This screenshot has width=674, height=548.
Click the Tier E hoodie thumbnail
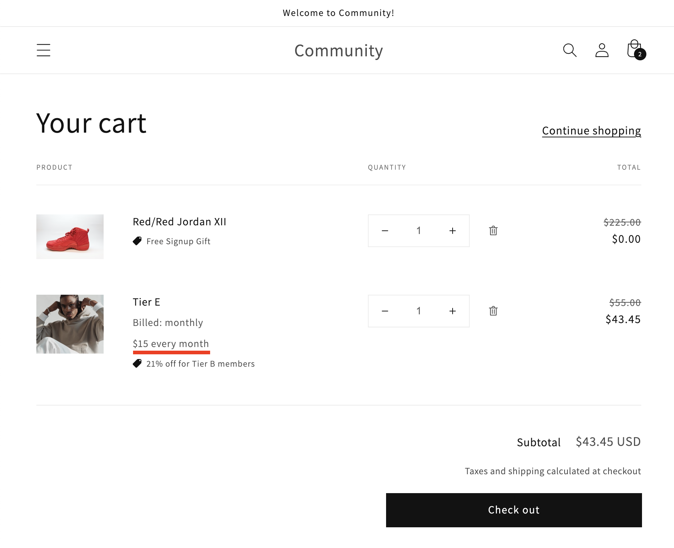[x=70, y=324]
